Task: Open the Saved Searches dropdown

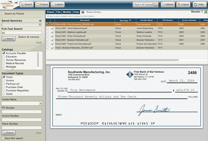Action: (x=22, y=24)
